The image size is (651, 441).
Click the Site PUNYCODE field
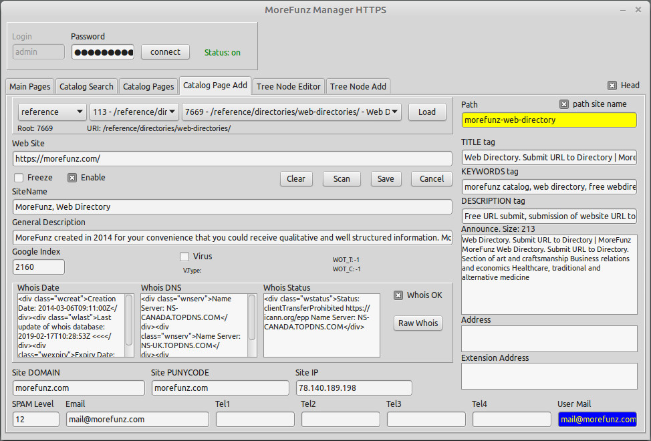tap(221, 388)
